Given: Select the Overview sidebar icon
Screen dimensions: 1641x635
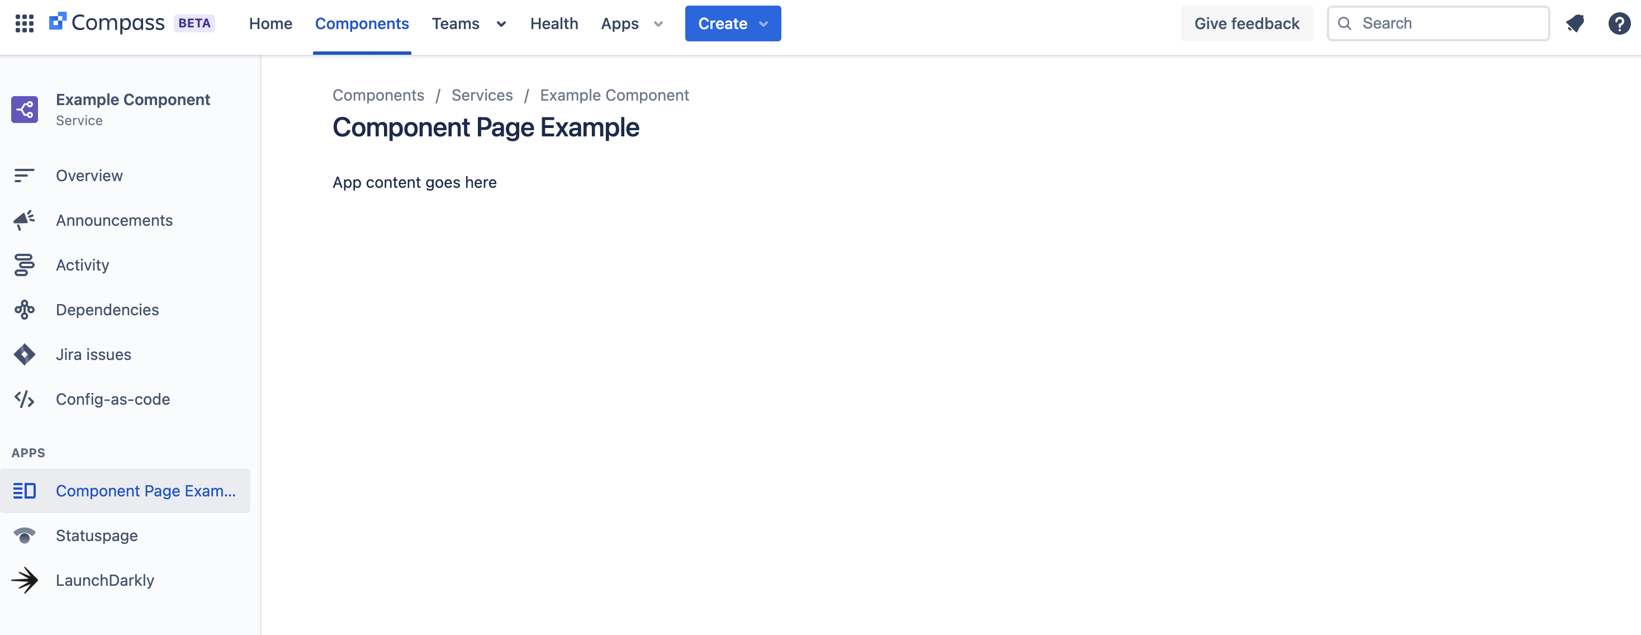Looking at the screenshot, I should tap(23, 175).
